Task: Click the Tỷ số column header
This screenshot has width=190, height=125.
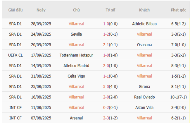Action: [110, 10]
